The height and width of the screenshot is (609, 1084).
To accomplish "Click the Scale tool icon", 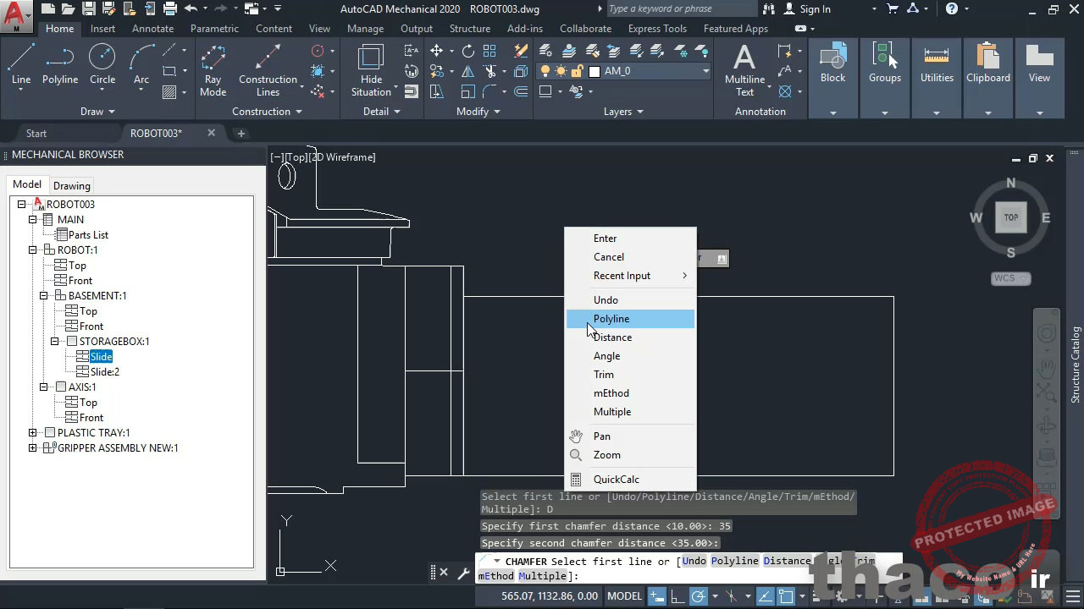I will click(x=468, y=91).
